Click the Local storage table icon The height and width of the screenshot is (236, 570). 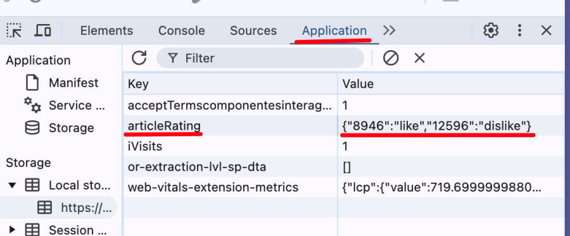click(32, 185)
